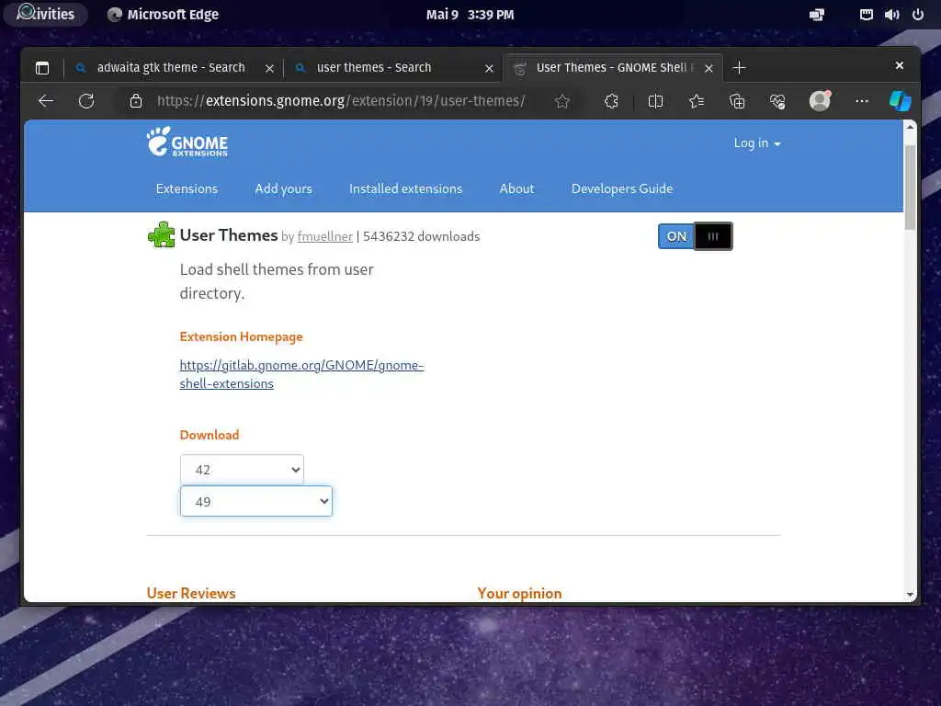Open Installed extensions nav item

[x=405, y=188]
